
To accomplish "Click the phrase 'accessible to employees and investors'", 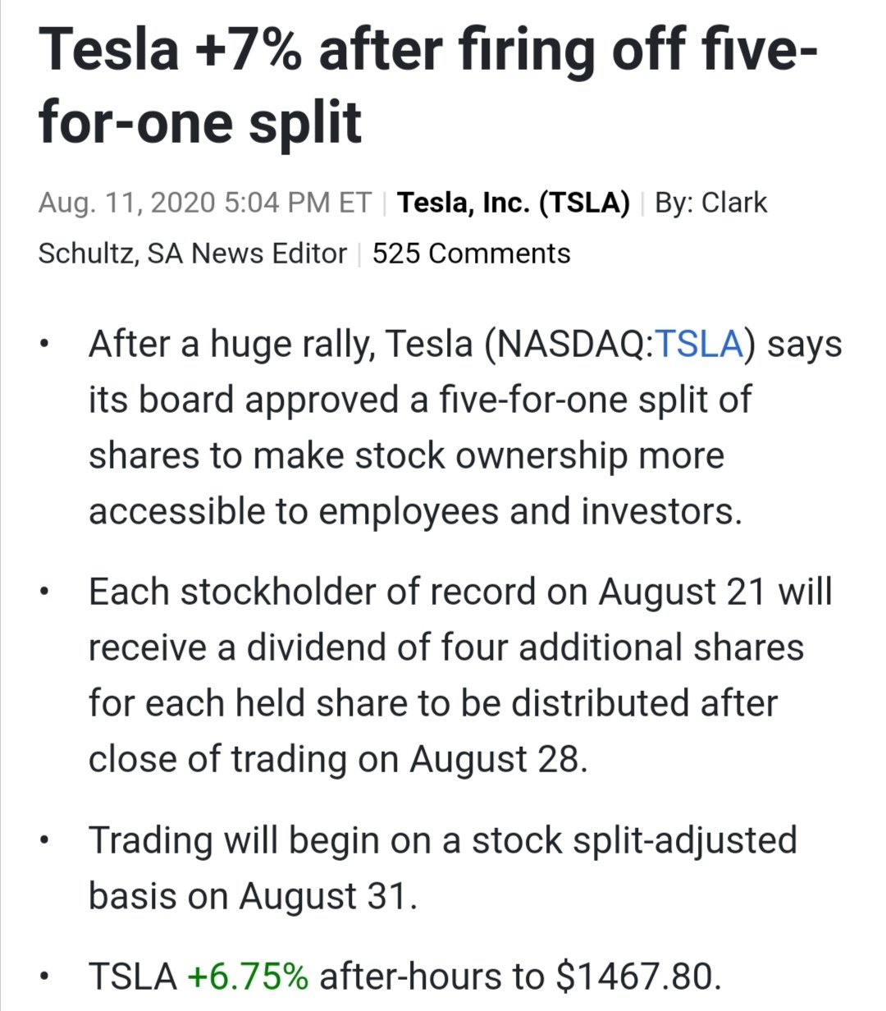I will click(414, 511).
